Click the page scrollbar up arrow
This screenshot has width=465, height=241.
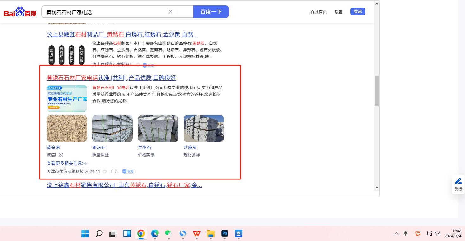[x=377, y=3]
